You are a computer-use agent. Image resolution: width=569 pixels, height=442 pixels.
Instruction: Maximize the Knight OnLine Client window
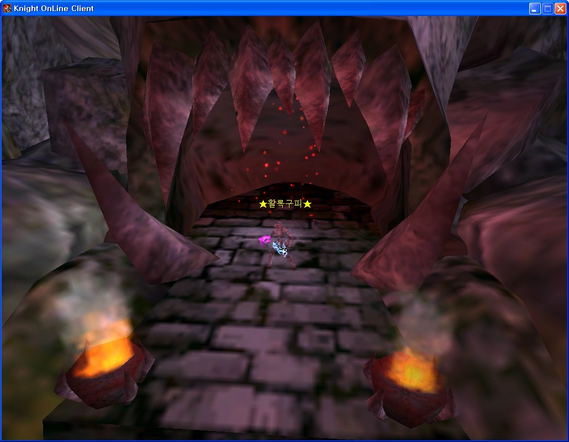(x=547, y=9)
